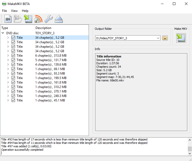Viewport: 192px width, 161px height.
Task: Uncheck the 45.1 MB title checkbox
Action: 13,100
